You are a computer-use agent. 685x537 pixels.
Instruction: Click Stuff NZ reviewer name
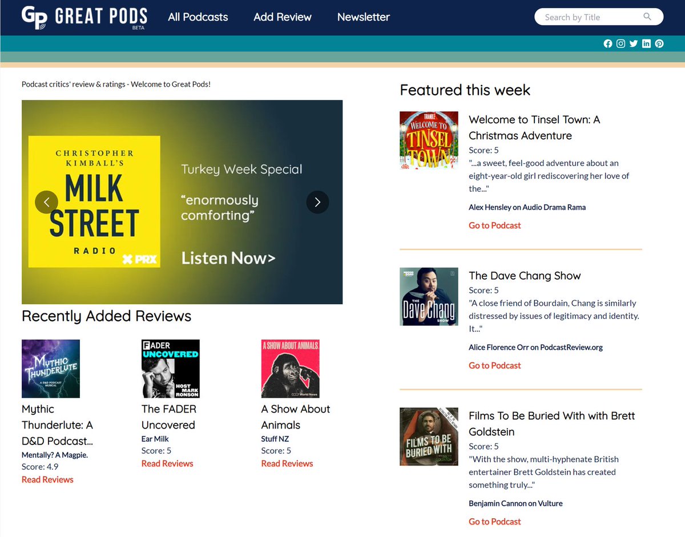(x=276, y=439)
